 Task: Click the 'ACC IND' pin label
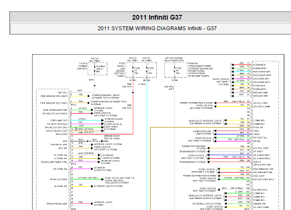63,148
